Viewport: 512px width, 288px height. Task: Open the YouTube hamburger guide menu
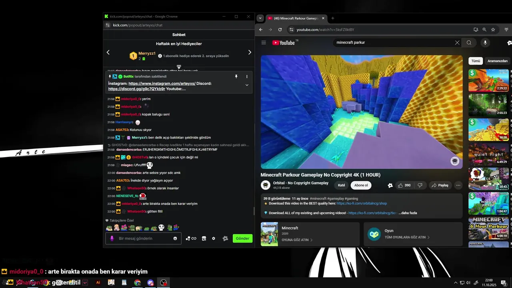264,43
